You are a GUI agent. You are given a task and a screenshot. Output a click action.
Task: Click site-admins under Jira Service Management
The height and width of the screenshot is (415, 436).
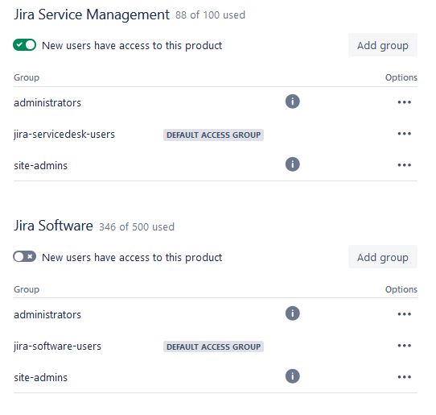40,166
